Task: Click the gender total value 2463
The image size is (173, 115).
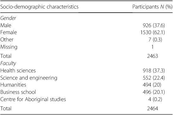Action: 152,56
